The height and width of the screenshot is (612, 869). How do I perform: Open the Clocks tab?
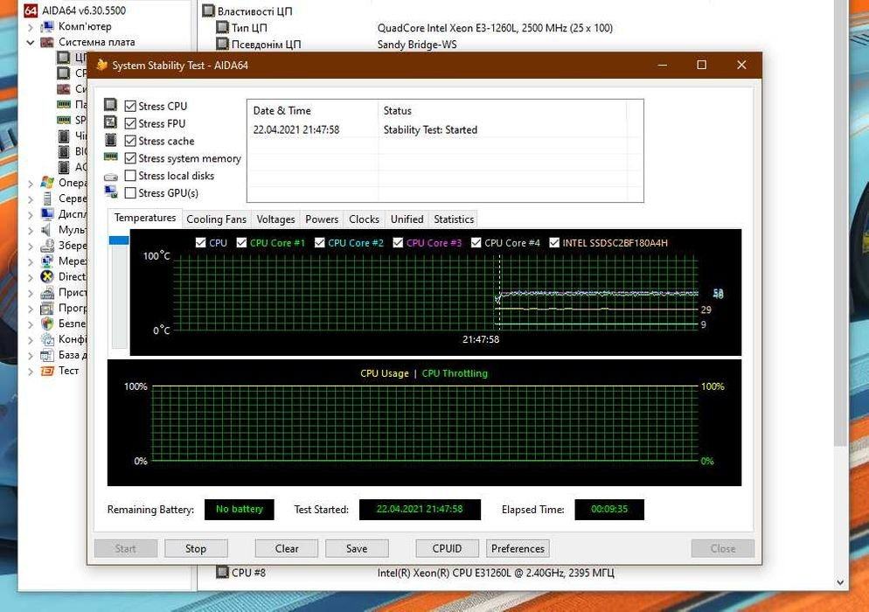[364, 219]
